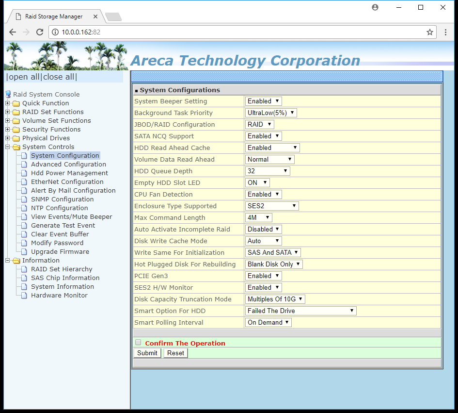458x413 pixels.
Task: Click page icon beside Modify Password
Action: point(25,243)
